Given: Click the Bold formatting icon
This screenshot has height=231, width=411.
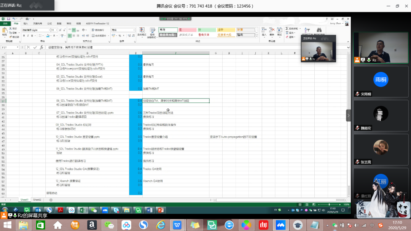Looking at the screenshot, I should coord(23,36).
